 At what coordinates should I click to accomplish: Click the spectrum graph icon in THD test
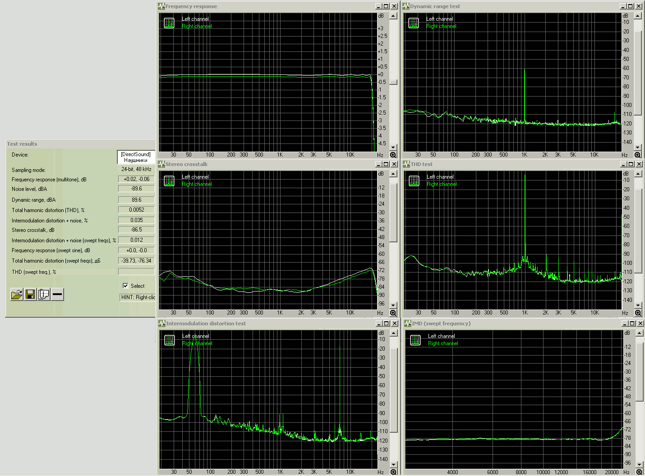click(414, 181)
